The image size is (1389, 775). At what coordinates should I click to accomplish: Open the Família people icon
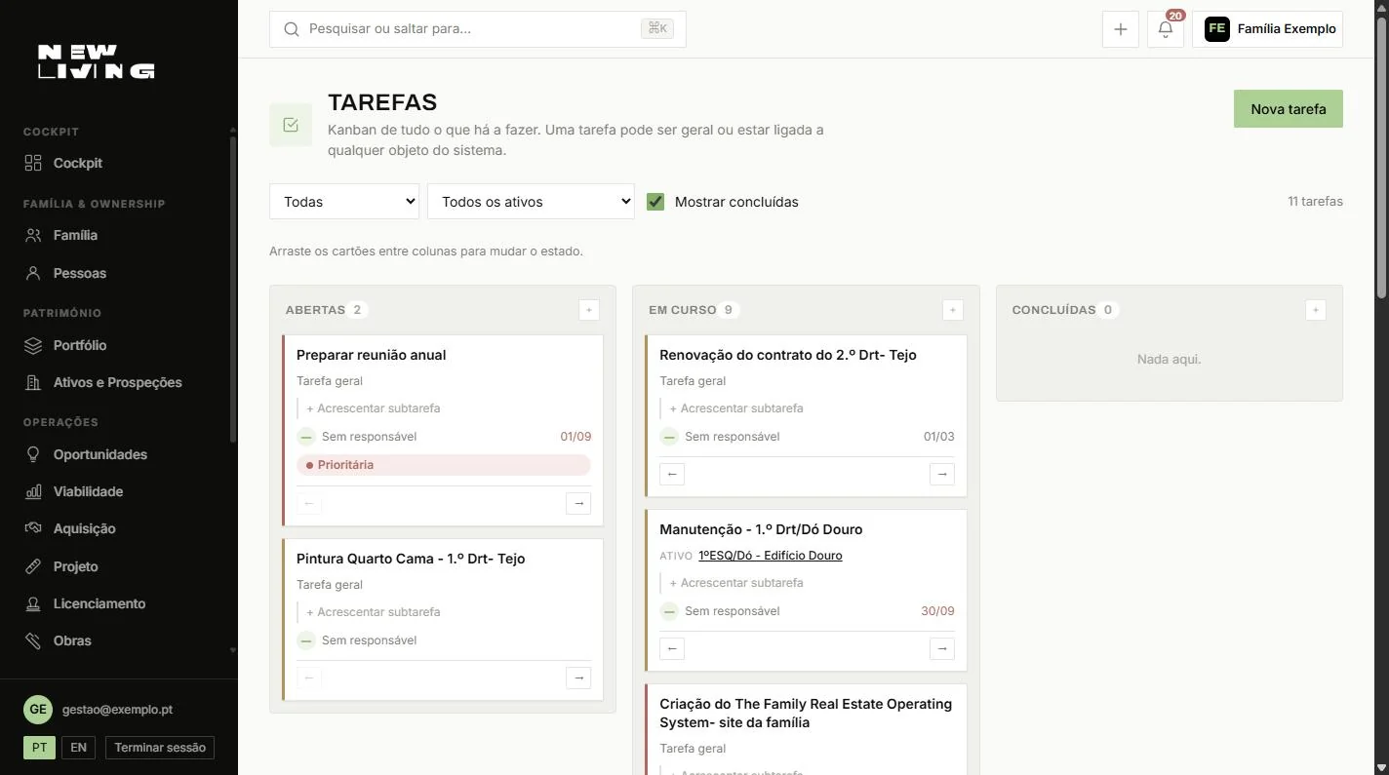33,235
